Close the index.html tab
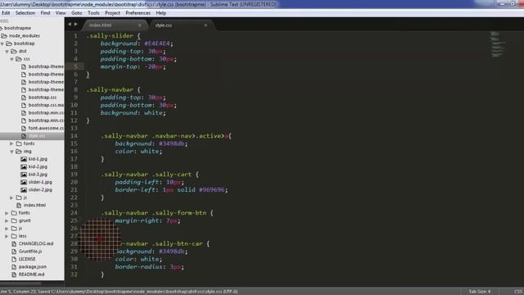The width and height of the screenshot is (524, 295). (x=140, y=25)
